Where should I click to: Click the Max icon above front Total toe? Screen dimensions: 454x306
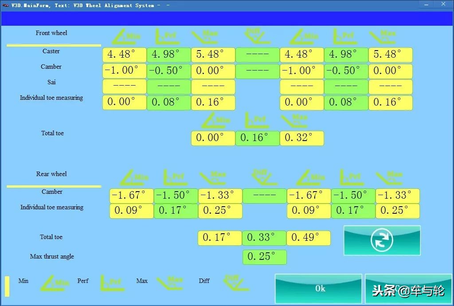click(294, 120)
